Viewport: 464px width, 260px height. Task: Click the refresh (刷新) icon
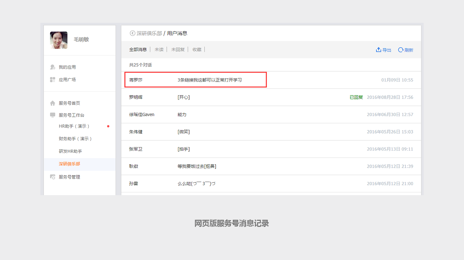click(401, 50)
